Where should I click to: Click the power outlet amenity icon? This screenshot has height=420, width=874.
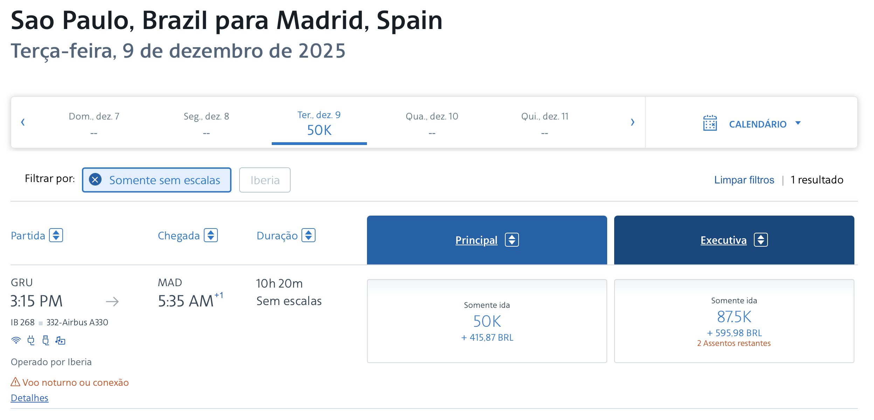(31, 340)
